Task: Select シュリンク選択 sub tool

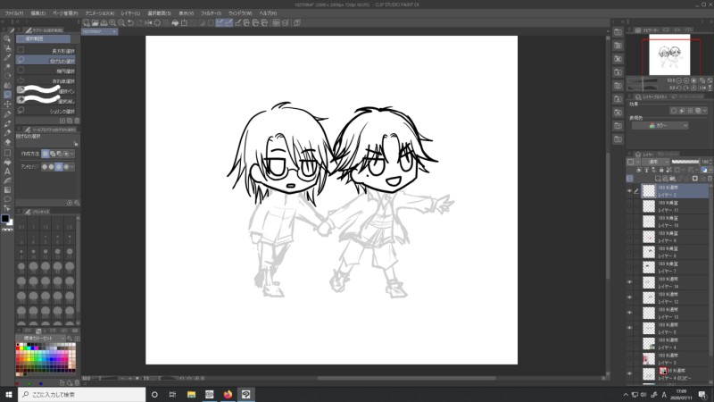Action: coord(46,111)
